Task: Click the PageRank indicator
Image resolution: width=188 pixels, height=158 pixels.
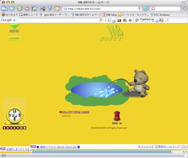Action: (145, 20)
